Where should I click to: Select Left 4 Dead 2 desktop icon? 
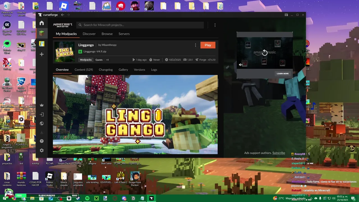tap(121, 177)
